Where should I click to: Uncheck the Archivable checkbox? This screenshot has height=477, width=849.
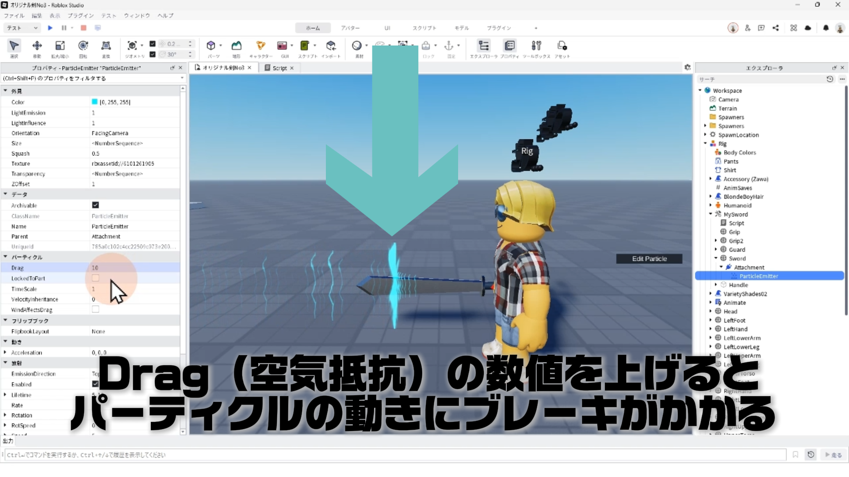96,205
